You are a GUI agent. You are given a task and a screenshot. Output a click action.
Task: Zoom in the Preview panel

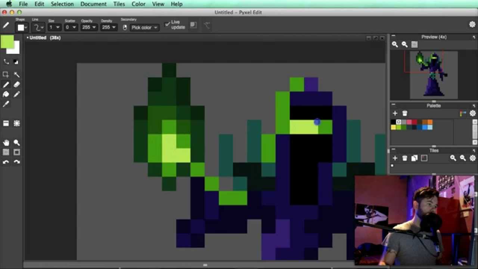point(395,44)
